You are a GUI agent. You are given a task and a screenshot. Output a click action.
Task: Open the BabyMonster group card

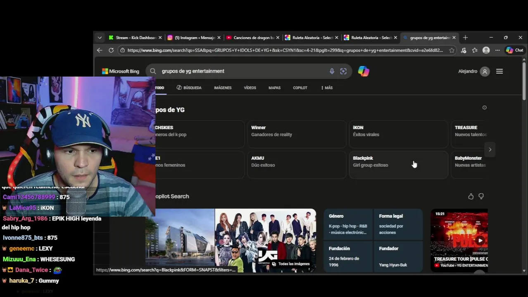[469, 165]
